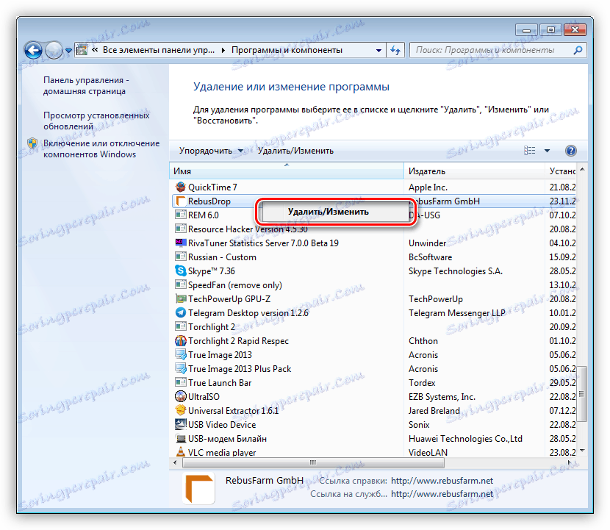Select the publisher cell BcSoftware
This screenshot has height=530, width=610.
[430, 257]
